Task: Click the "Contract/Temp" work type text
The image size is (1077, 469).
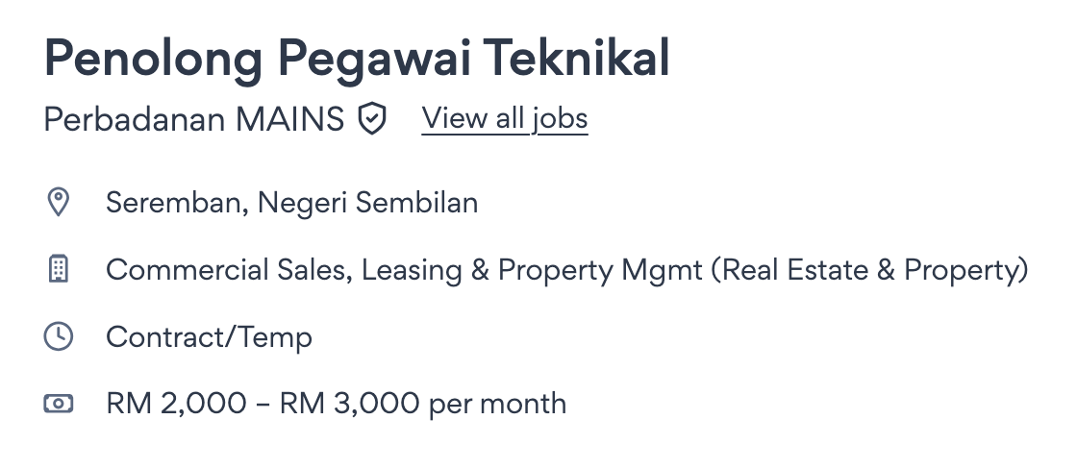Action: pos(209,337)
